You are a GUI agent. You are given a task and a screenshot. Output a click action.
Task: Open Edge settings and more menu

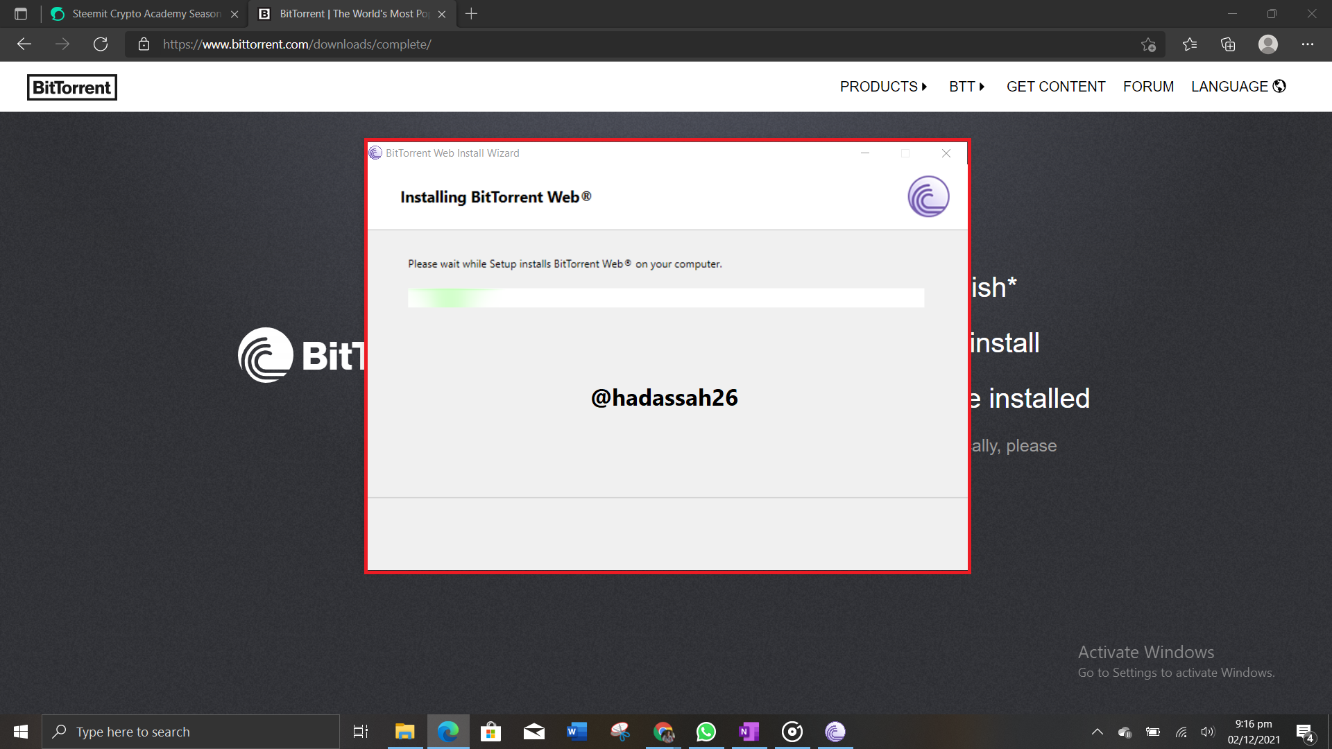(x=1308, y=44)
